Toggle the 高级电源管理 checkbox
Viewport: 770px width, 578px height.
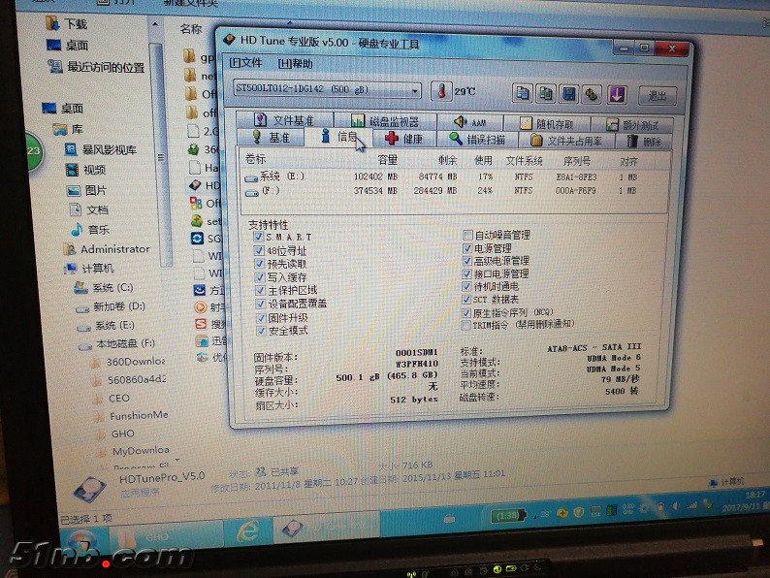467,261
